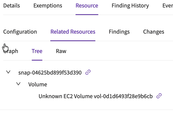
Task: Open link icon beside snap-04625bd899f53d390
Action: click(88, 72)
